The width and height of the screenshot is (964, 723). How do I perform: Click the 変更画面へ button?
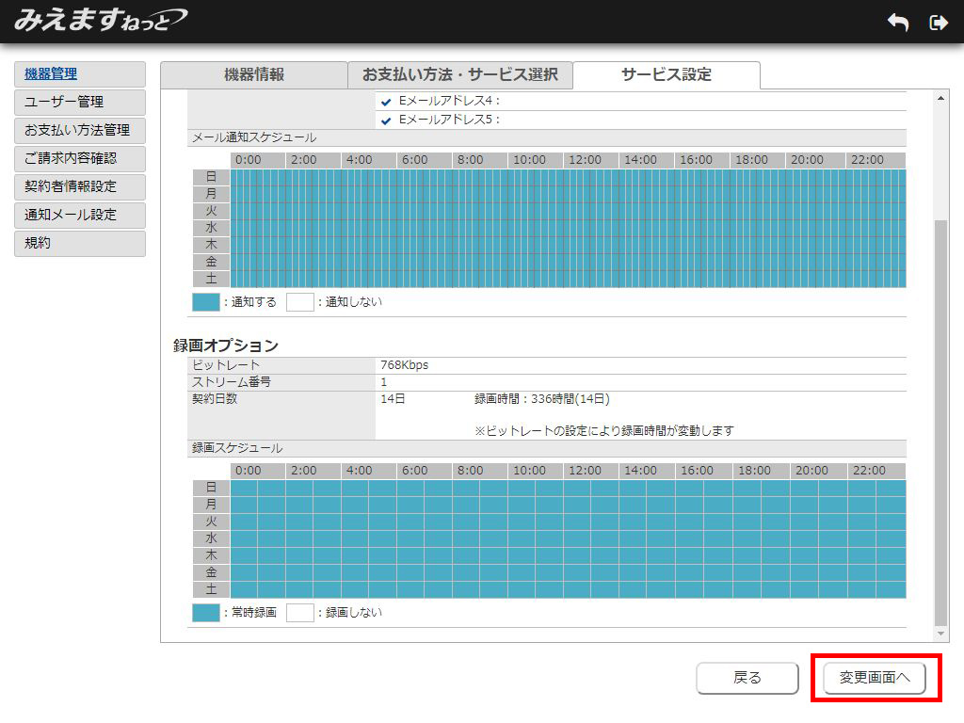click(x=875, y=678)
